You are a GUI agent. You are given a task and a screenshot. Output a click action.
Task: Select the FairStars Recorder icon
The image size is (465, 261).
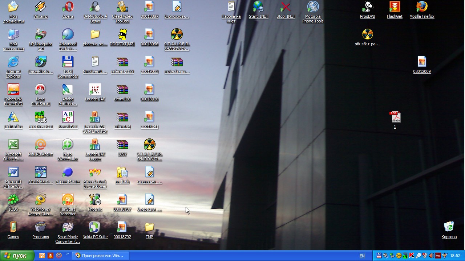click(68, 204)
